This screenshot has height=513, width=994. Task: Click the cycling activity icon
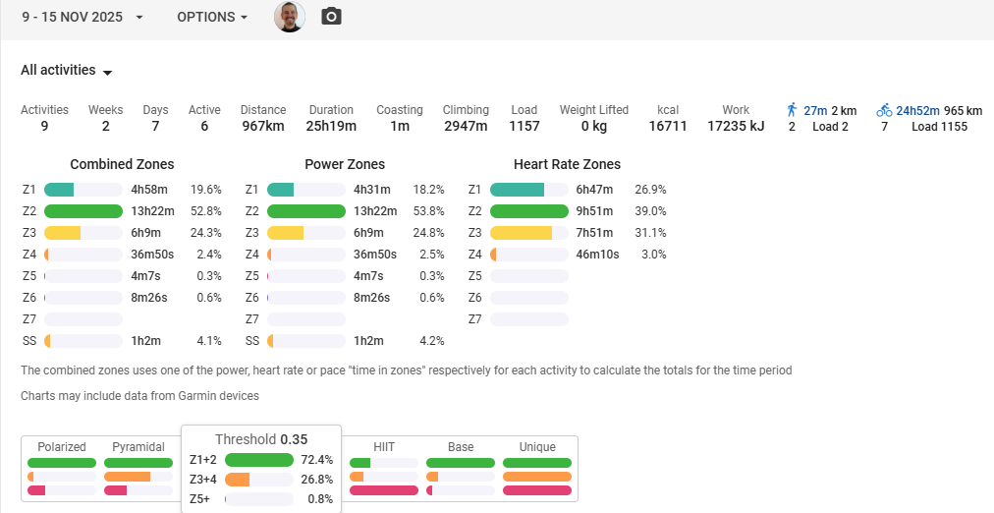[x=884, y=110]
